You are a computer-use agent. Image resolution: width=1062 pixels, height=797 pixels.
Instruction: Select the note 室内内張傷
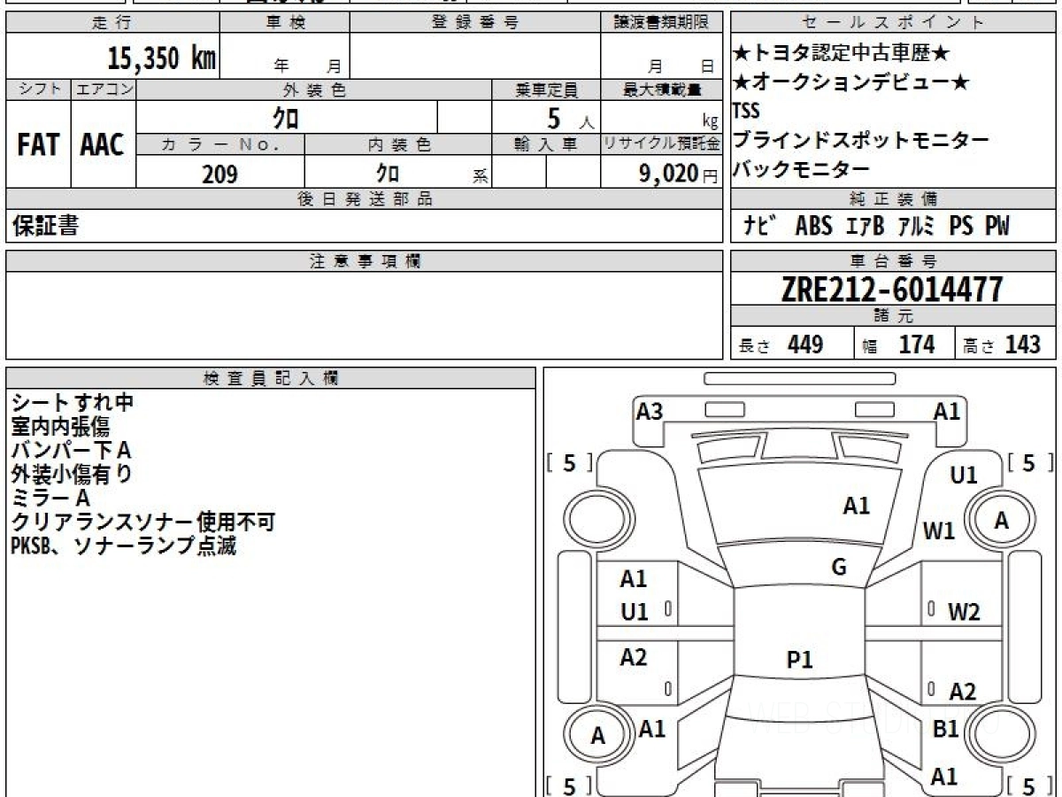pyautogui.click(x=61, y=427)
